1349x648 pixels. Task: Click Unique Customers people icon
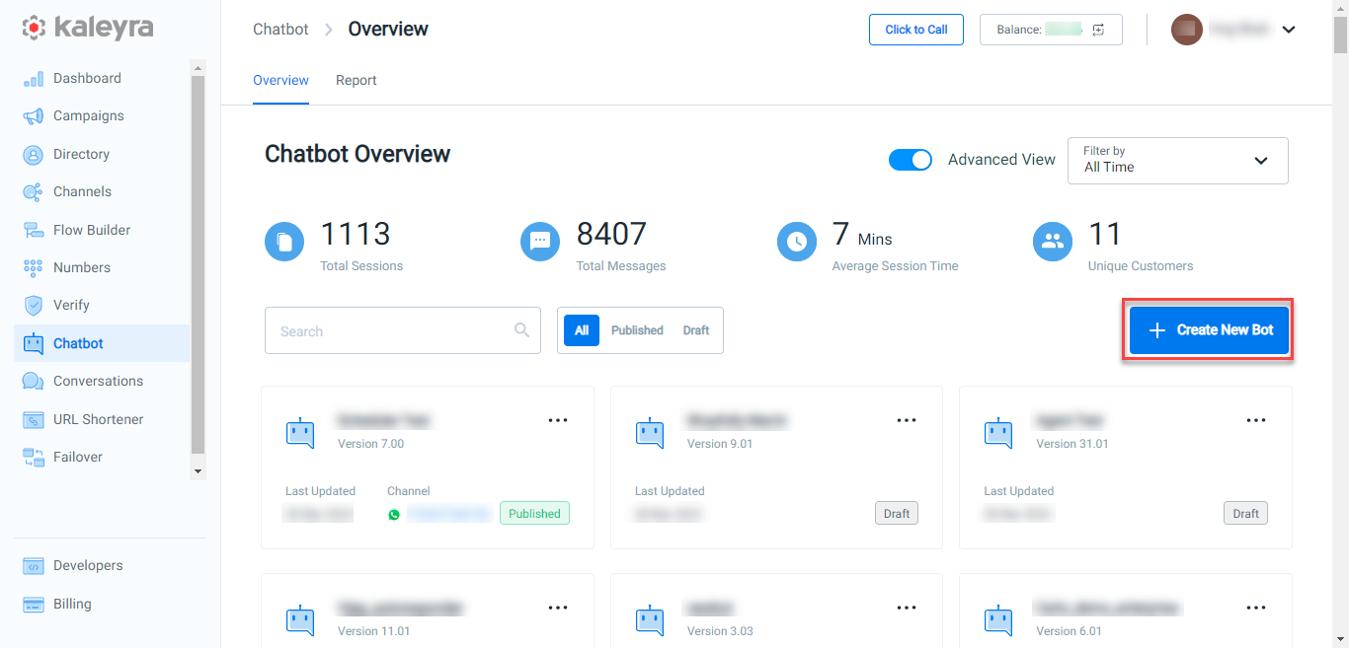(1053, 242)
